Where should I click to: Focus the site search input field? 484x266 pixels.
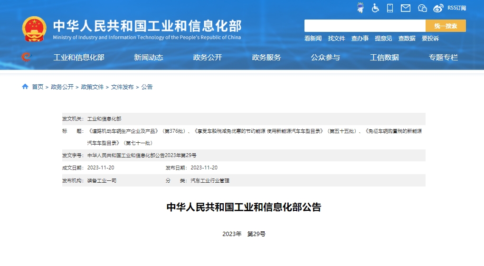(x=365, y=26)
